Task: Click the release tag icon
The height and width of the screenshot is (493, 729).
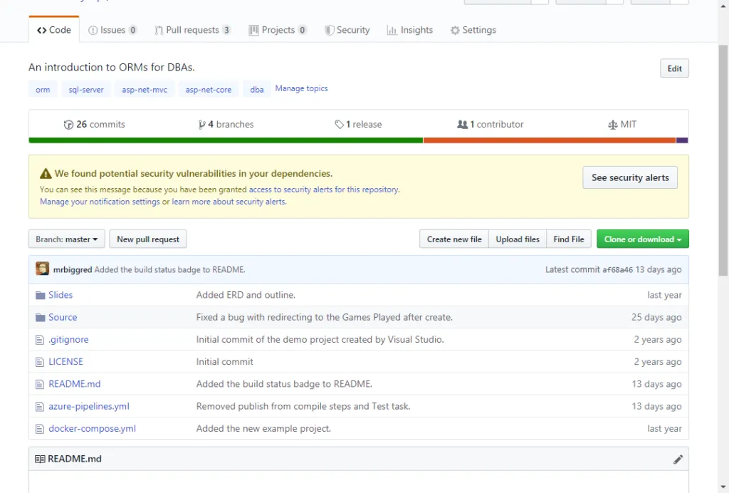Action: [340, 125]
